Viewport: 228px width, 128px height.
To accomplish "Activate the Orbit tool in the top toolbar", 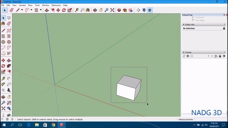I will click(95, 10).
